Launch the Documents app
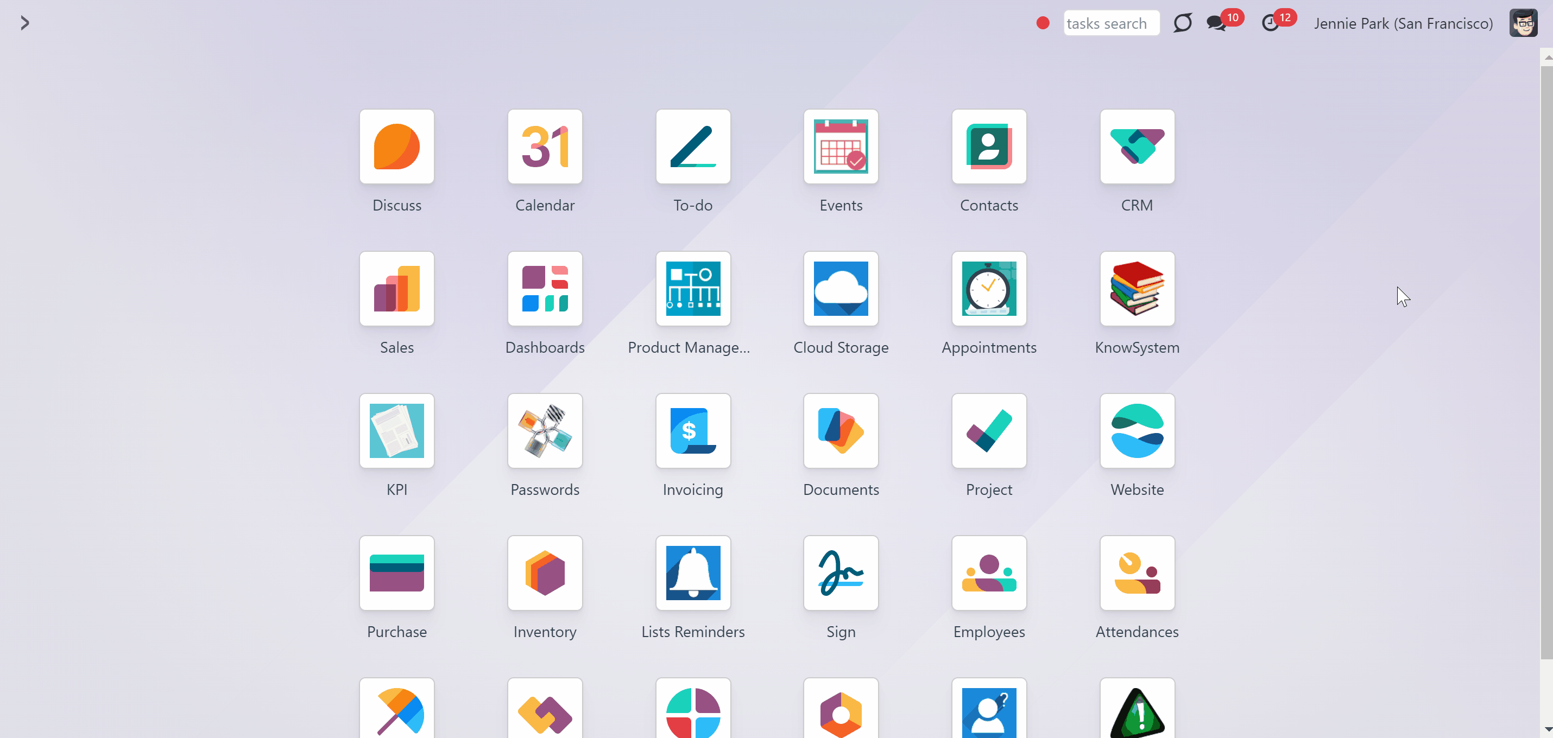 click(x=841, y=431)
